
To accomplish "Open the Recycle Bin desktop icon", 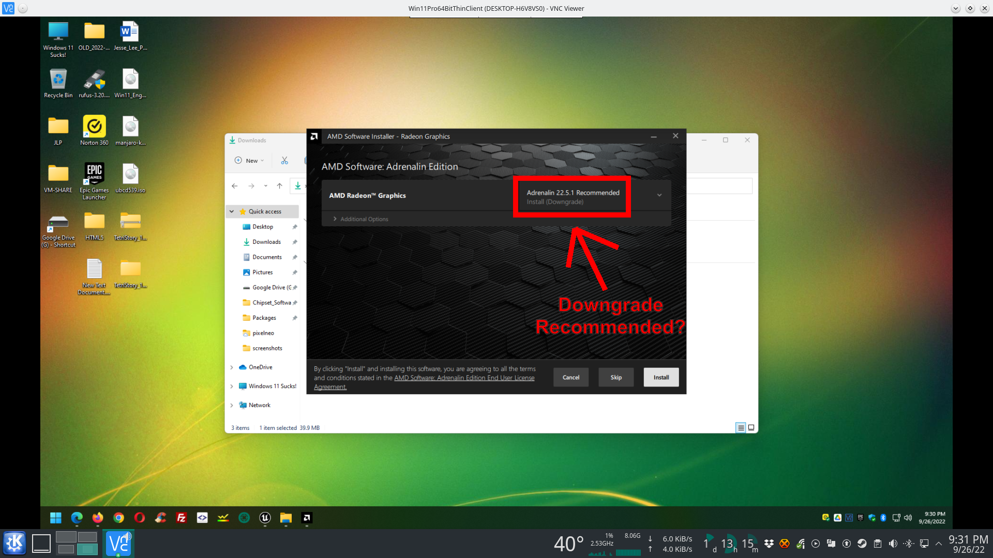I will click(x=58, y=84).
